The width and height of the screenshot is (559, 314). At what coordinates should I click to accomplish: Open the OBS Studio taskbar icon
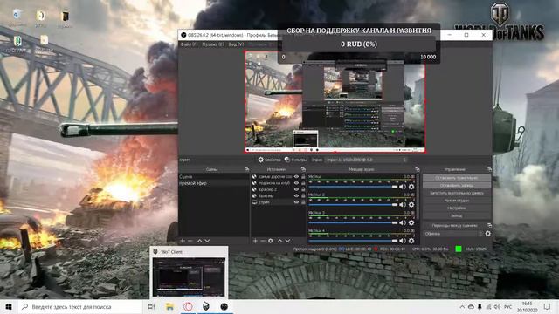coord(224,306)
